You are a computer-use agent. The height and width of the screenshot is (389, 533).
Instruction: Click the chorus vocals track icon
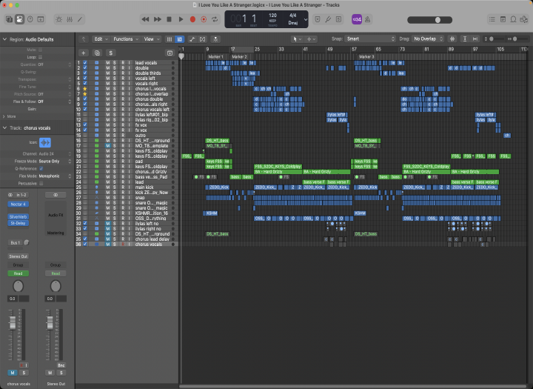click(45, 142)
